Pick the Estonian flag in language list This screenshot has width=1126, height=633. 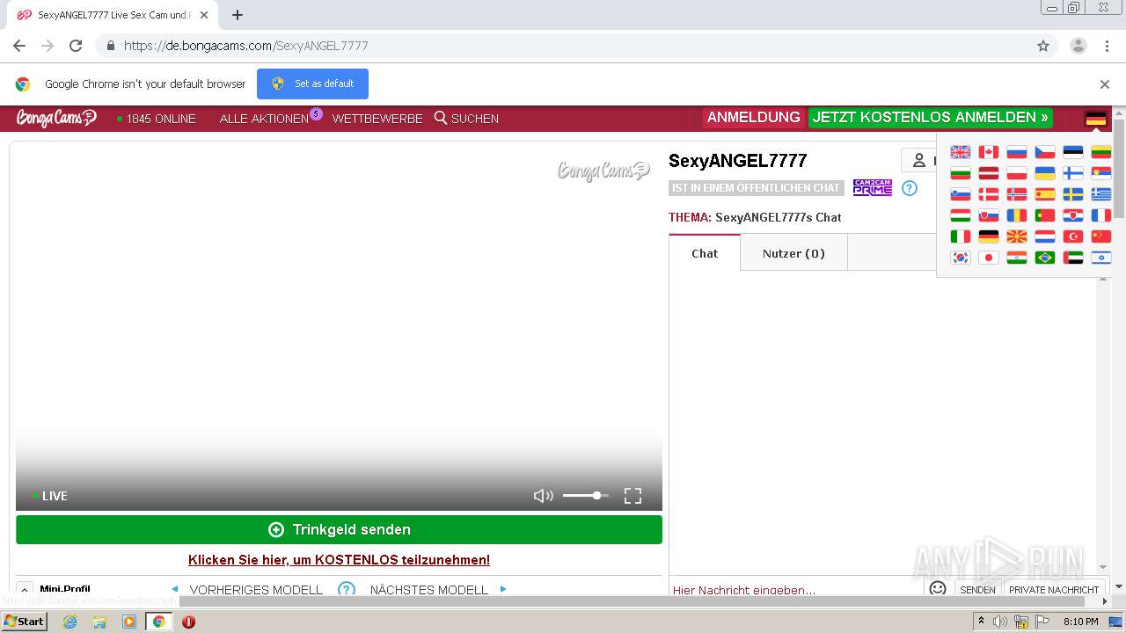tap(1073, 152)
